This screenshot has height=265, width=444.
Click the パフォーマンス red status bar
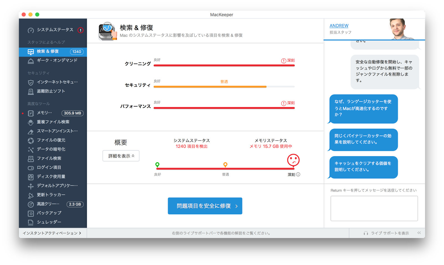pyautogui.click(x=224, y=108)
